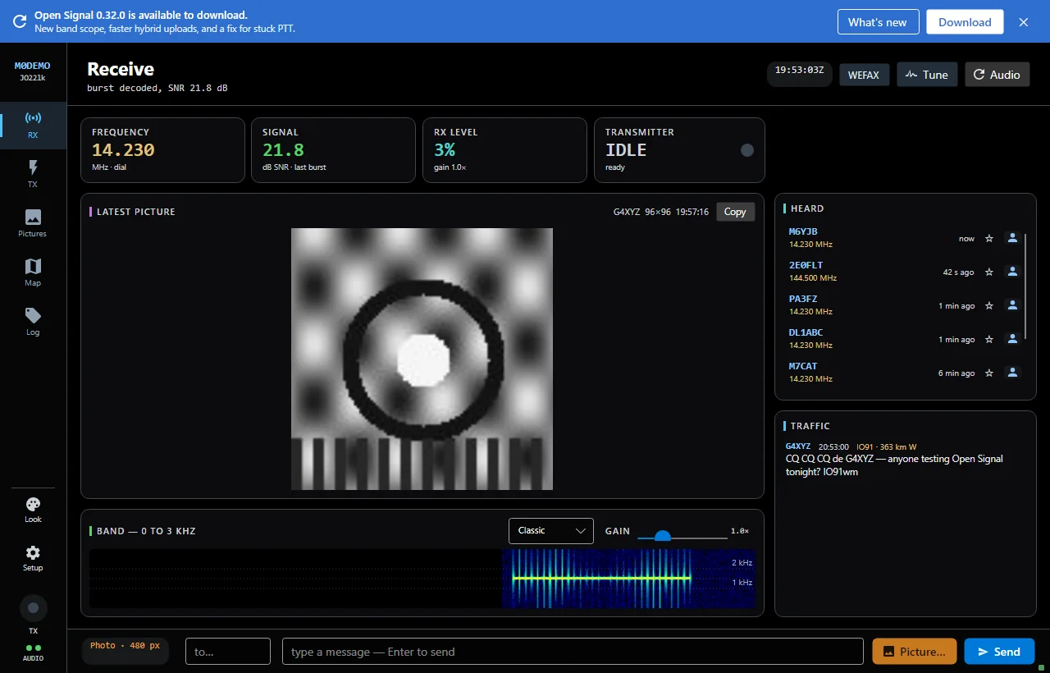Screen dimensions: 1050x673
Task: Select M6YJB callsign in Heard list
Action: pos(803,231)
